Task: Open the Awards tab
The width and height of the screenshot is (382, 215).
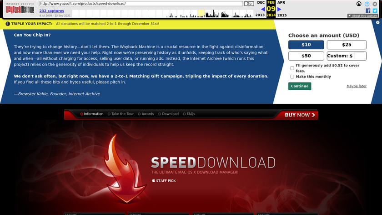Action: click(x=146, y=114)
